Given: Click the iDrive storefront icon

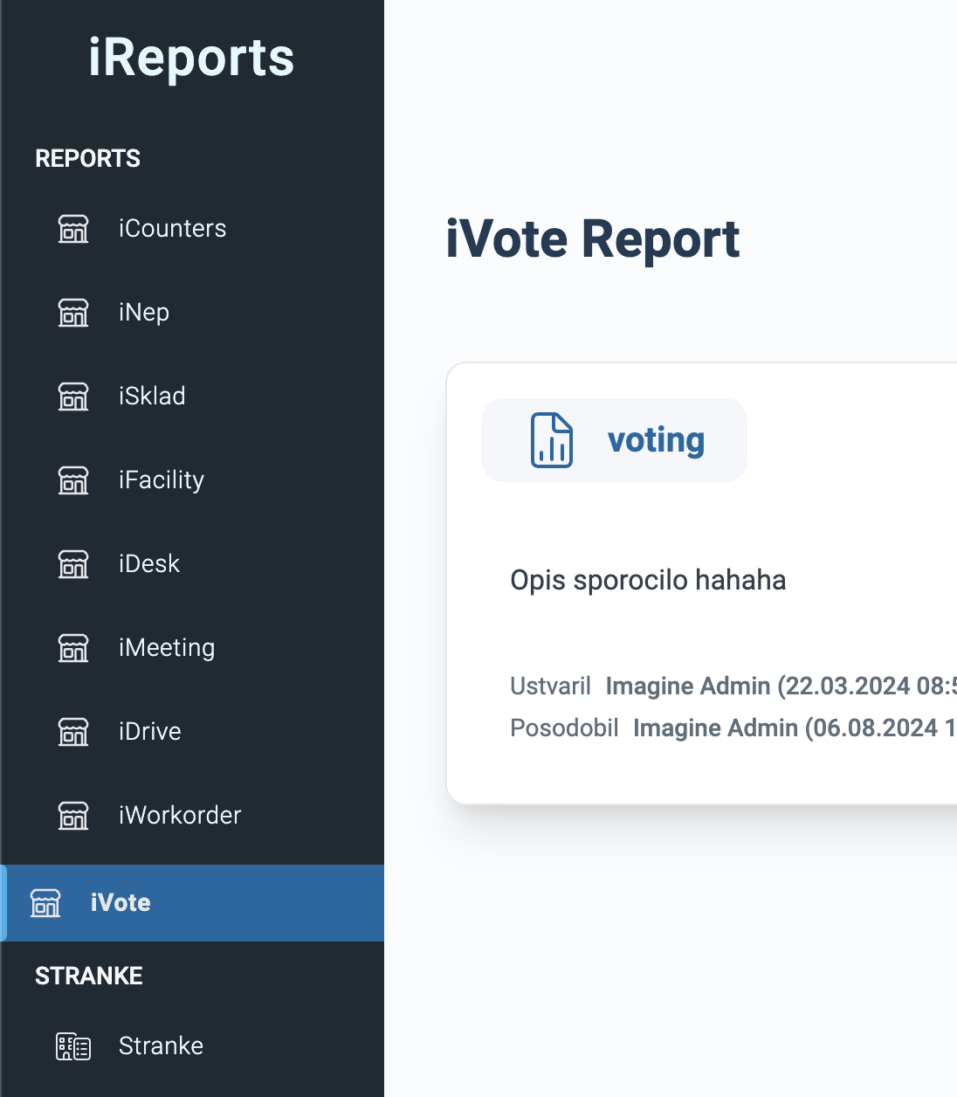Looking at the screenshot, I should click(72, 732).
